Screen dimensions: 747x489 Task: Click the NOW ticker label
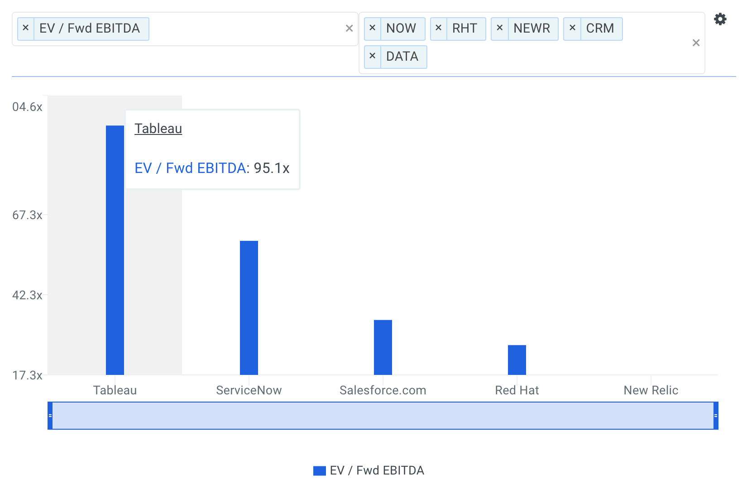(x=401, y=29)
